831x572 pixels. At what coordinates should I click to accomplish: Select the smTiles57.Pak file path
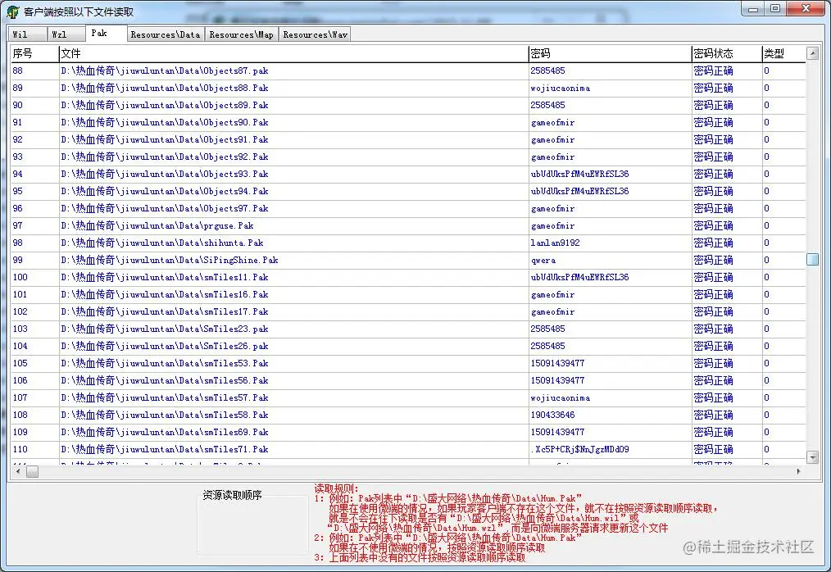point(164,397)
